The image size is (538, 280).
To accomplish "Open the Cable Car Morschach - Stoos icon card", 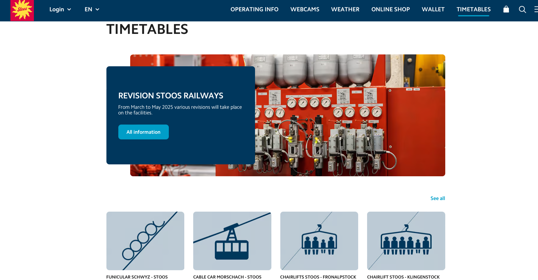I will (232, 241).
